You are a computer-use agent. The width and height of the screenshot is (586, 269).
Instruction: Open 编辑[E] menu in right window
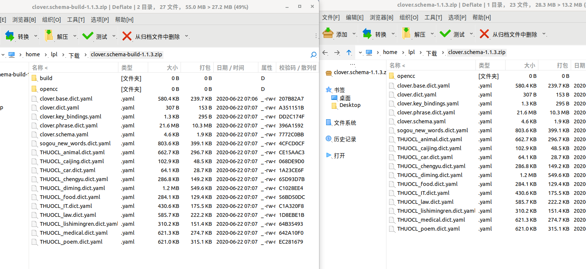coord(355,18)
